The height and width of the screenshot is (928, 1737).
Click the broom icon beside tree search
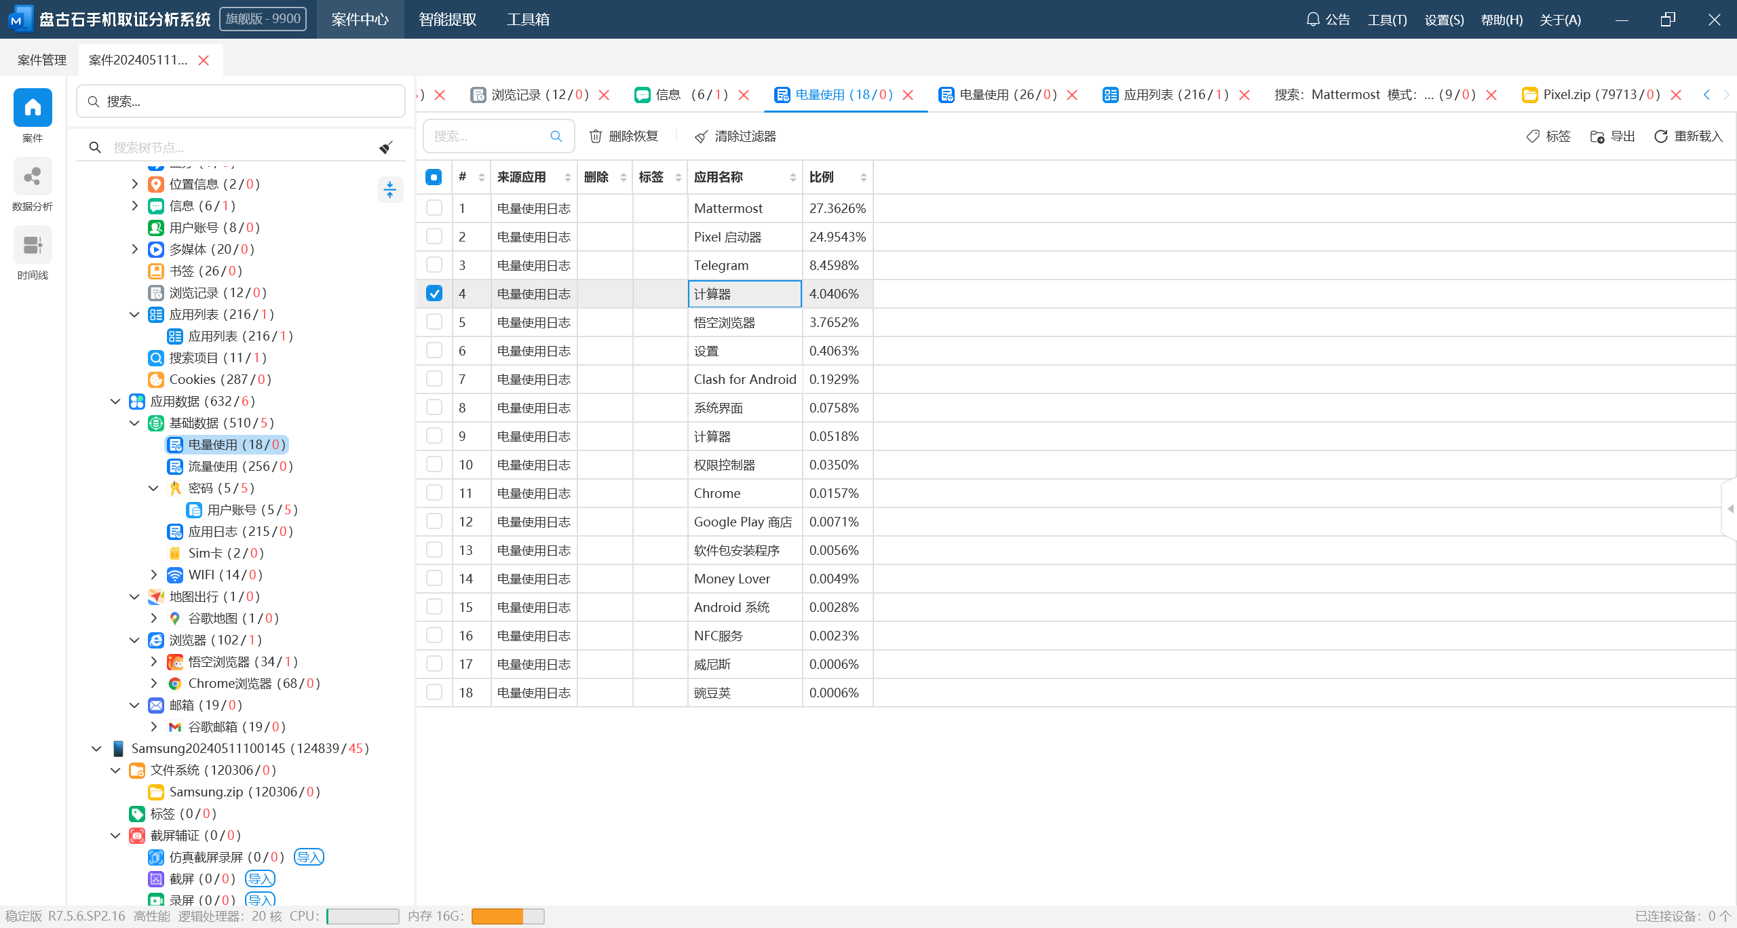click(386, 147)
